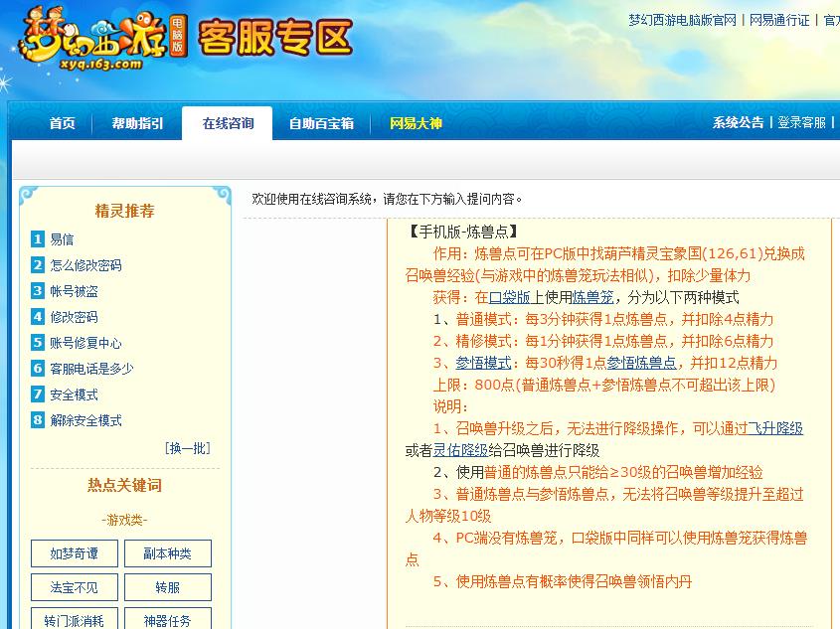This screenshot has width=840, height=629.
Task: Open the 首页 navigation tab
Action: coord(62,123)
